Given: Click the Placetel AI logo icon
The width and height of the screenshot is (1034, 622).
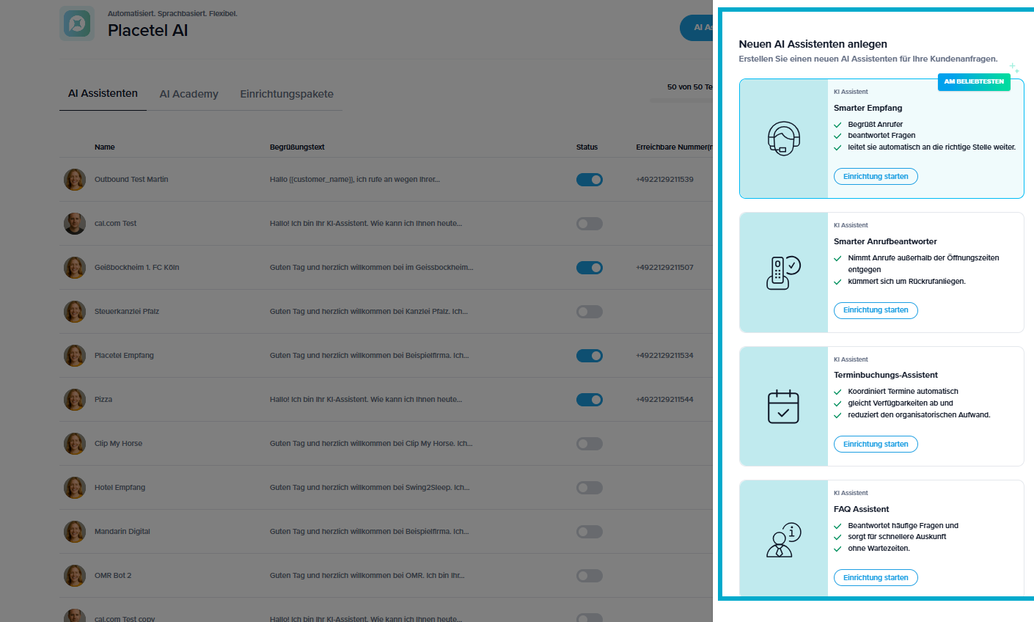Looking at the screenshot, I should coord(77,24).
